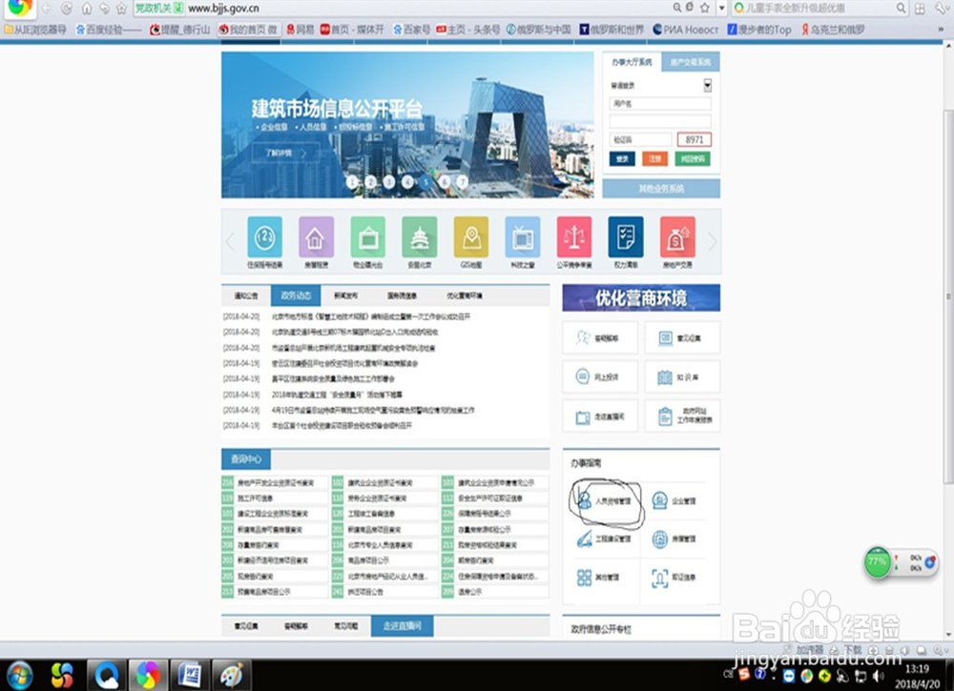The width and height of the screenshot is (954, 691).
Task: Open the address bar history dropdown arrow
Action: (721, 8)
